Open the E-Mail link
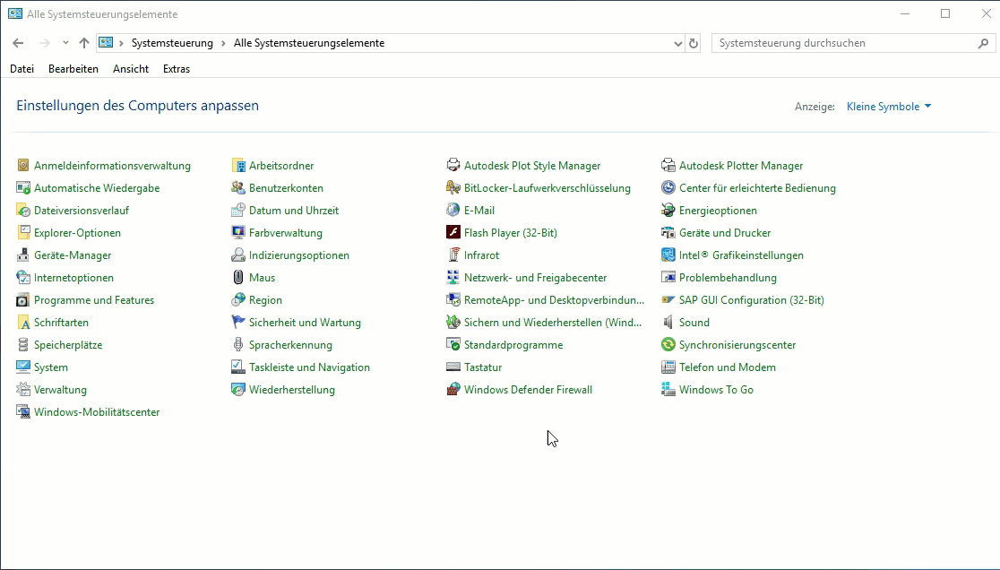1000x570 pixels. point(479,211)
